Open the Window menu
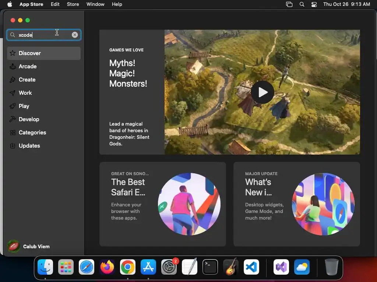 point(95,4)
